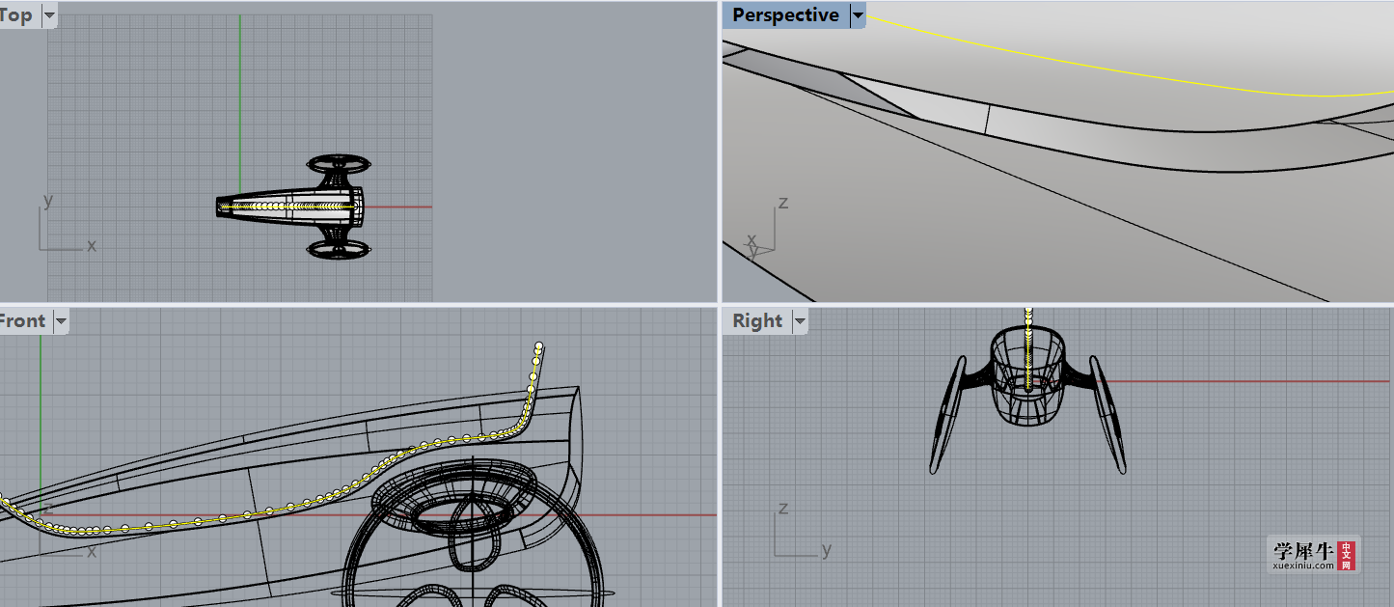
Task: Select the vehicle model in the Top viewport
Action: 293,207
